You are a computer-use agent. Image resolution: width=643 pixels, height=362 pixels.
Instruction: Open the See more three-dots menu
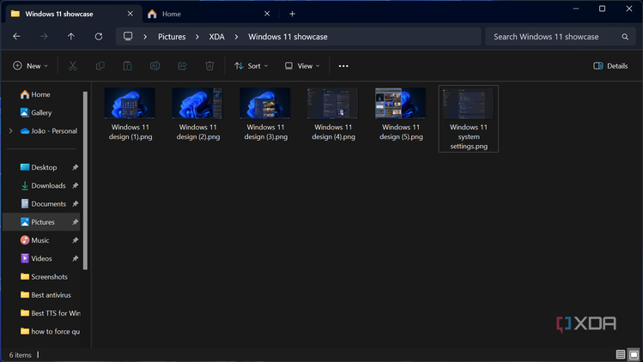click(x=343, y=66)
